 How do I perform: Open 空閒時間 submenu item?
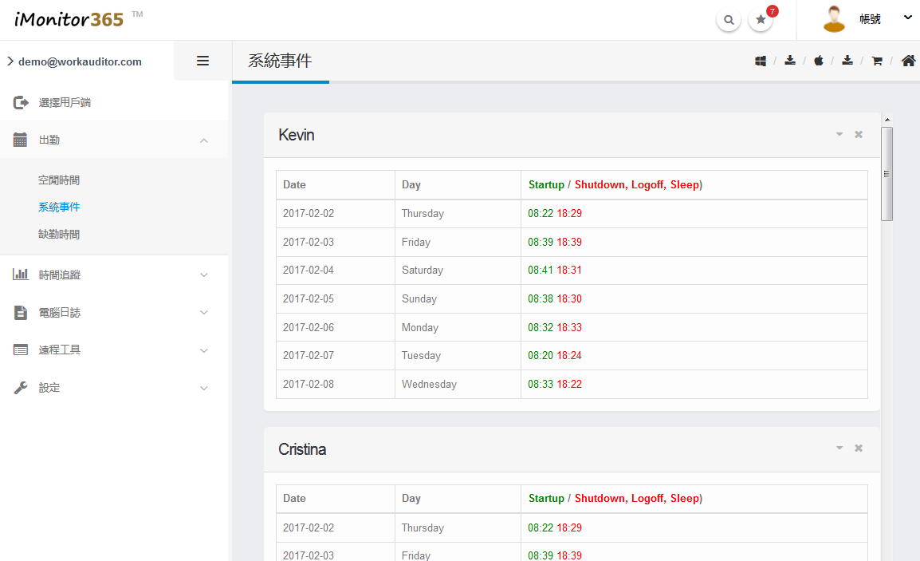click(59, 180)
